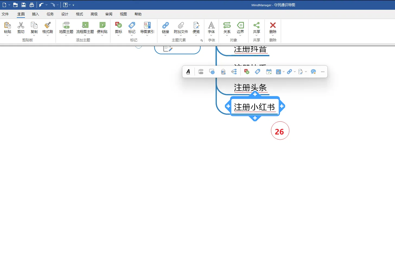The height and width of the screenshot is (274, 395).
Task: Switch to the 格式 ribbon tab
Action: pyautogui.click(x=79, y=14)
